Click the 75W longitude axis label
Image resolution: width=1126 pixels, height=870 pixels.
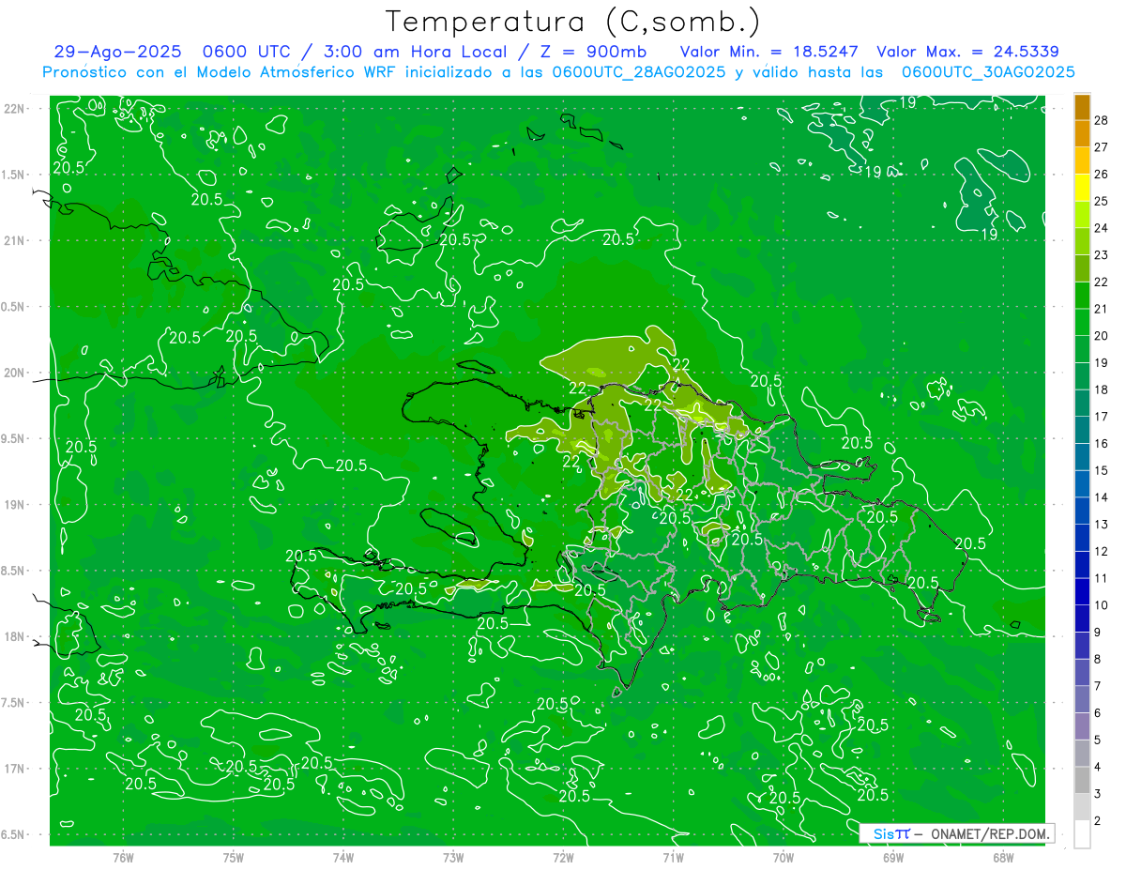(234, 858)
